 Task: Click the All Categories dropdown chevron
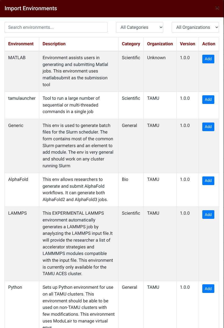(160, 27)
